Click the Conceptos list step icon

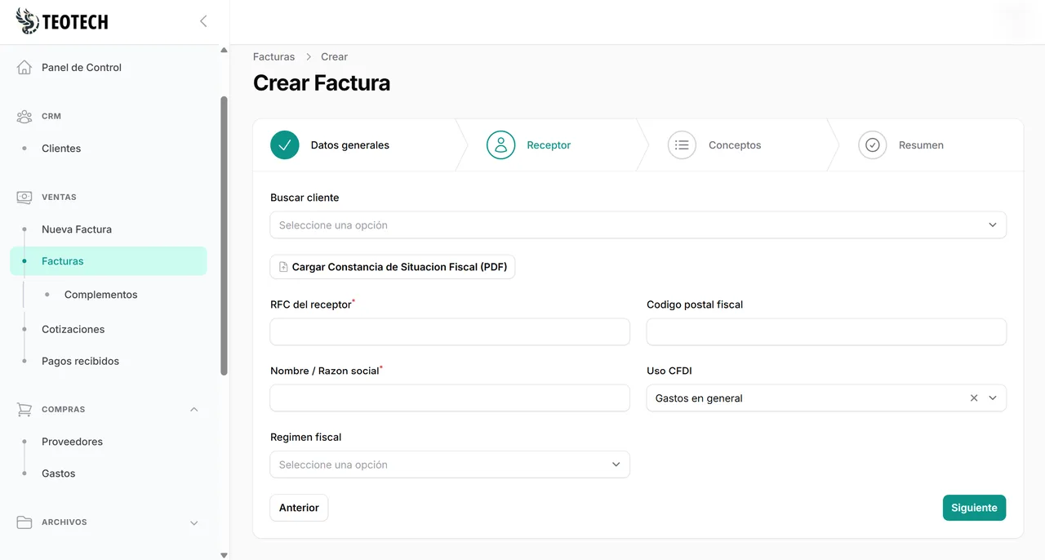click(x=682, y=145)
